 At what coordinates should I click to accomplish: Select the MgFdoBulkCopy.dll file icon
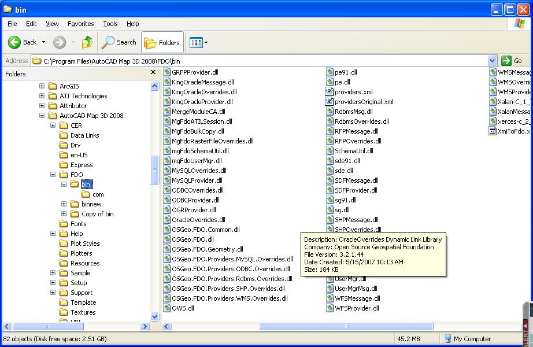pyautogui.click(x=166, y=131)
